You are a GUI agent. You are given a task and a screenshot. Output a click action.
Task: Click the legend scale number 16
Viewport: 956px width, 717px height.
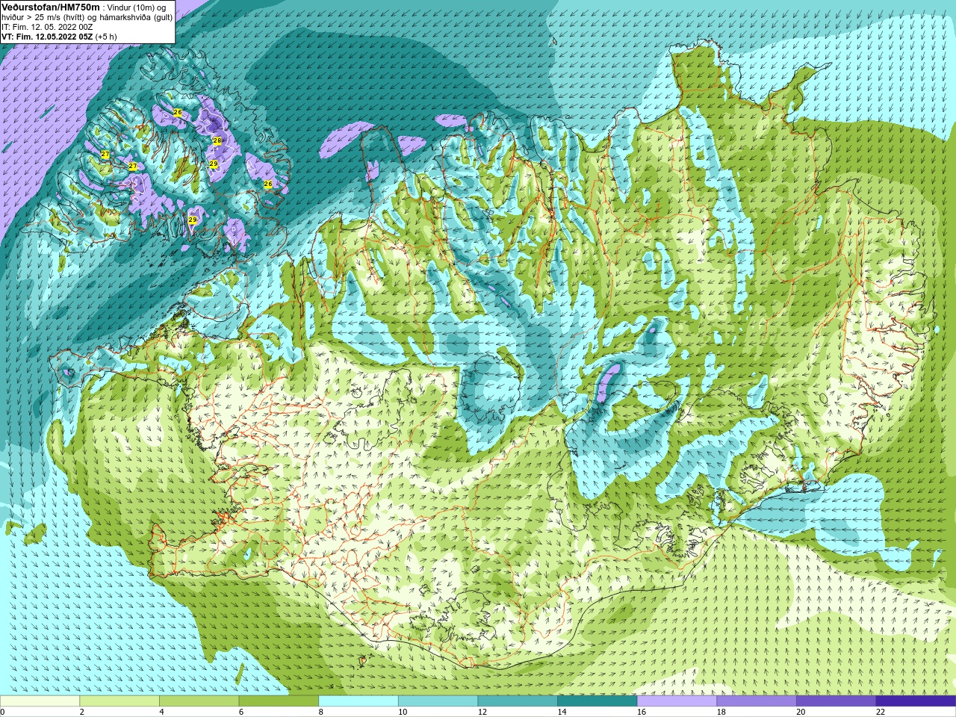(x=642, y=712)
